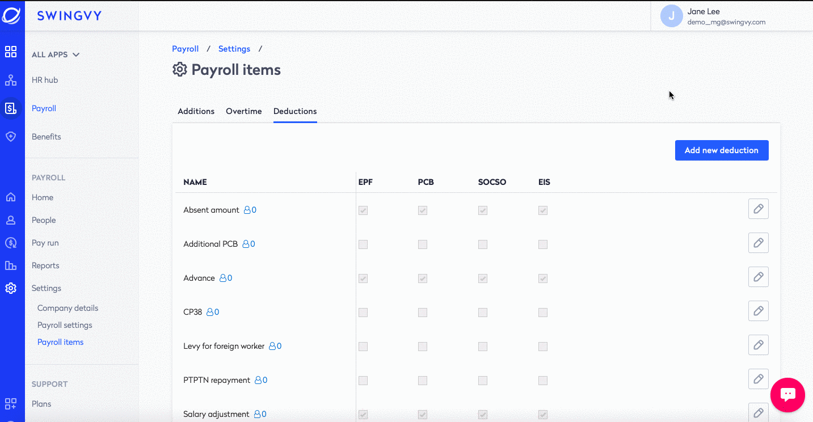Viewport: 813px width, 422px height.
Task: Click the Settings gear icon in sidebar
Action: (x=11, y=288)
